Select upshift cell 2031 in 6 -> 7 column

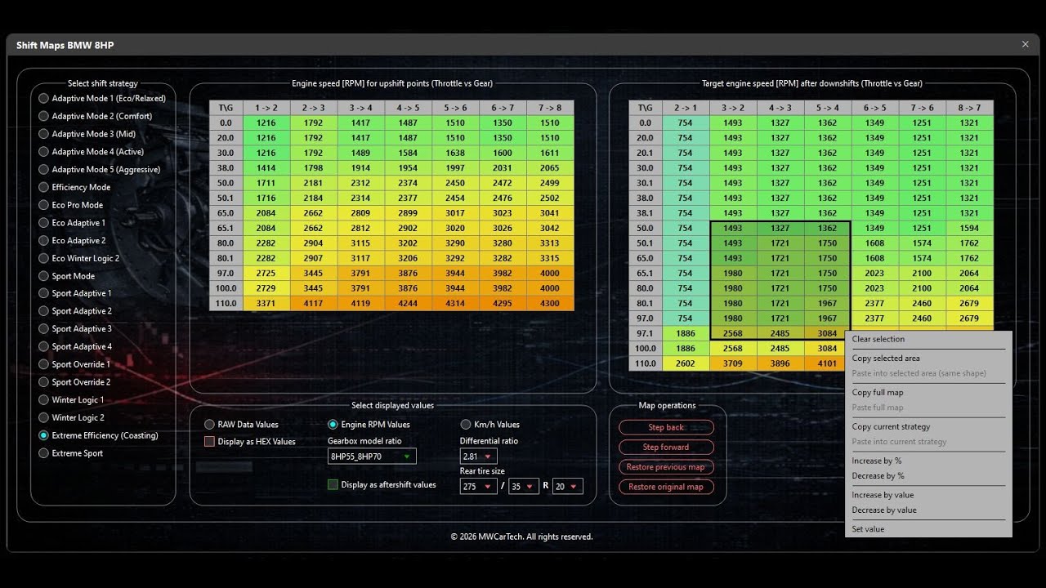coord(503,168)
